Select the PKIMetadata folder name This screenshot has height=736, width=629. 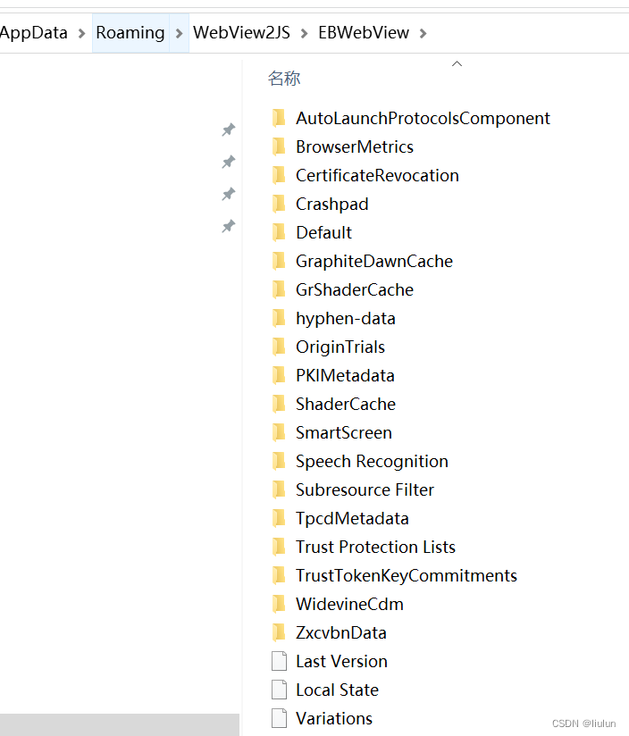pyautogui.click(x=345, y=375)
